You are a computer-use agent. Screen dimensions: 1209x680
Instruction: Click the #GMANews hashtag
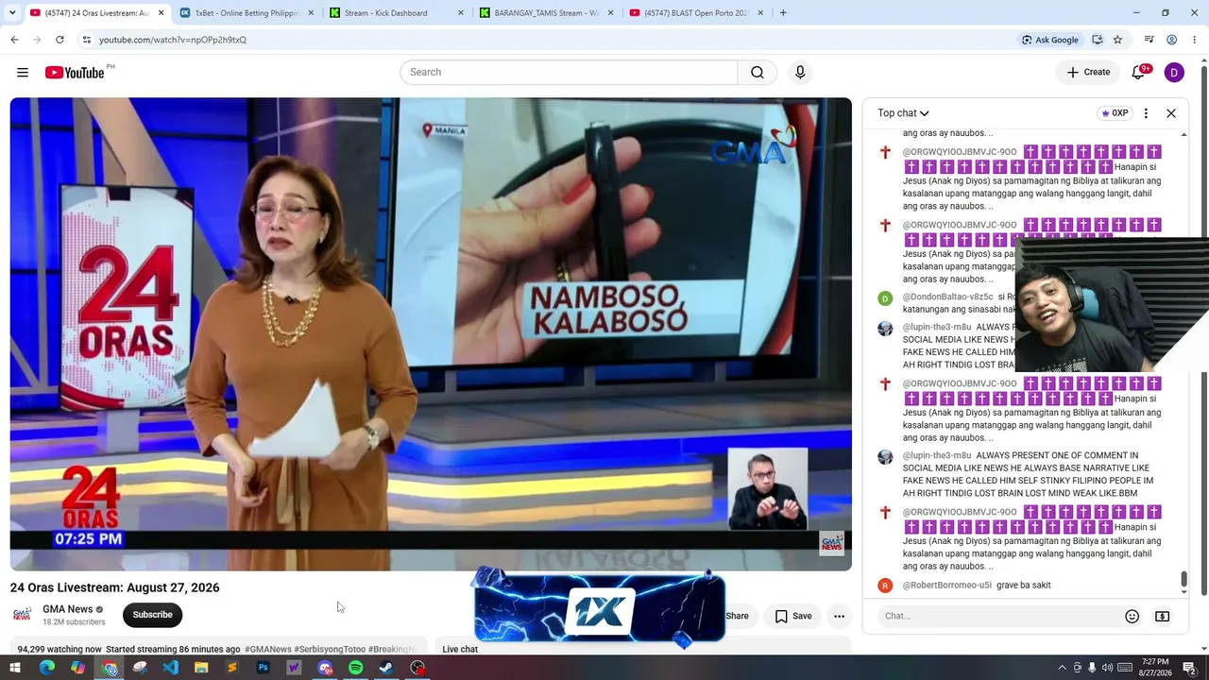pyautogui.click(x=268, y=650)
